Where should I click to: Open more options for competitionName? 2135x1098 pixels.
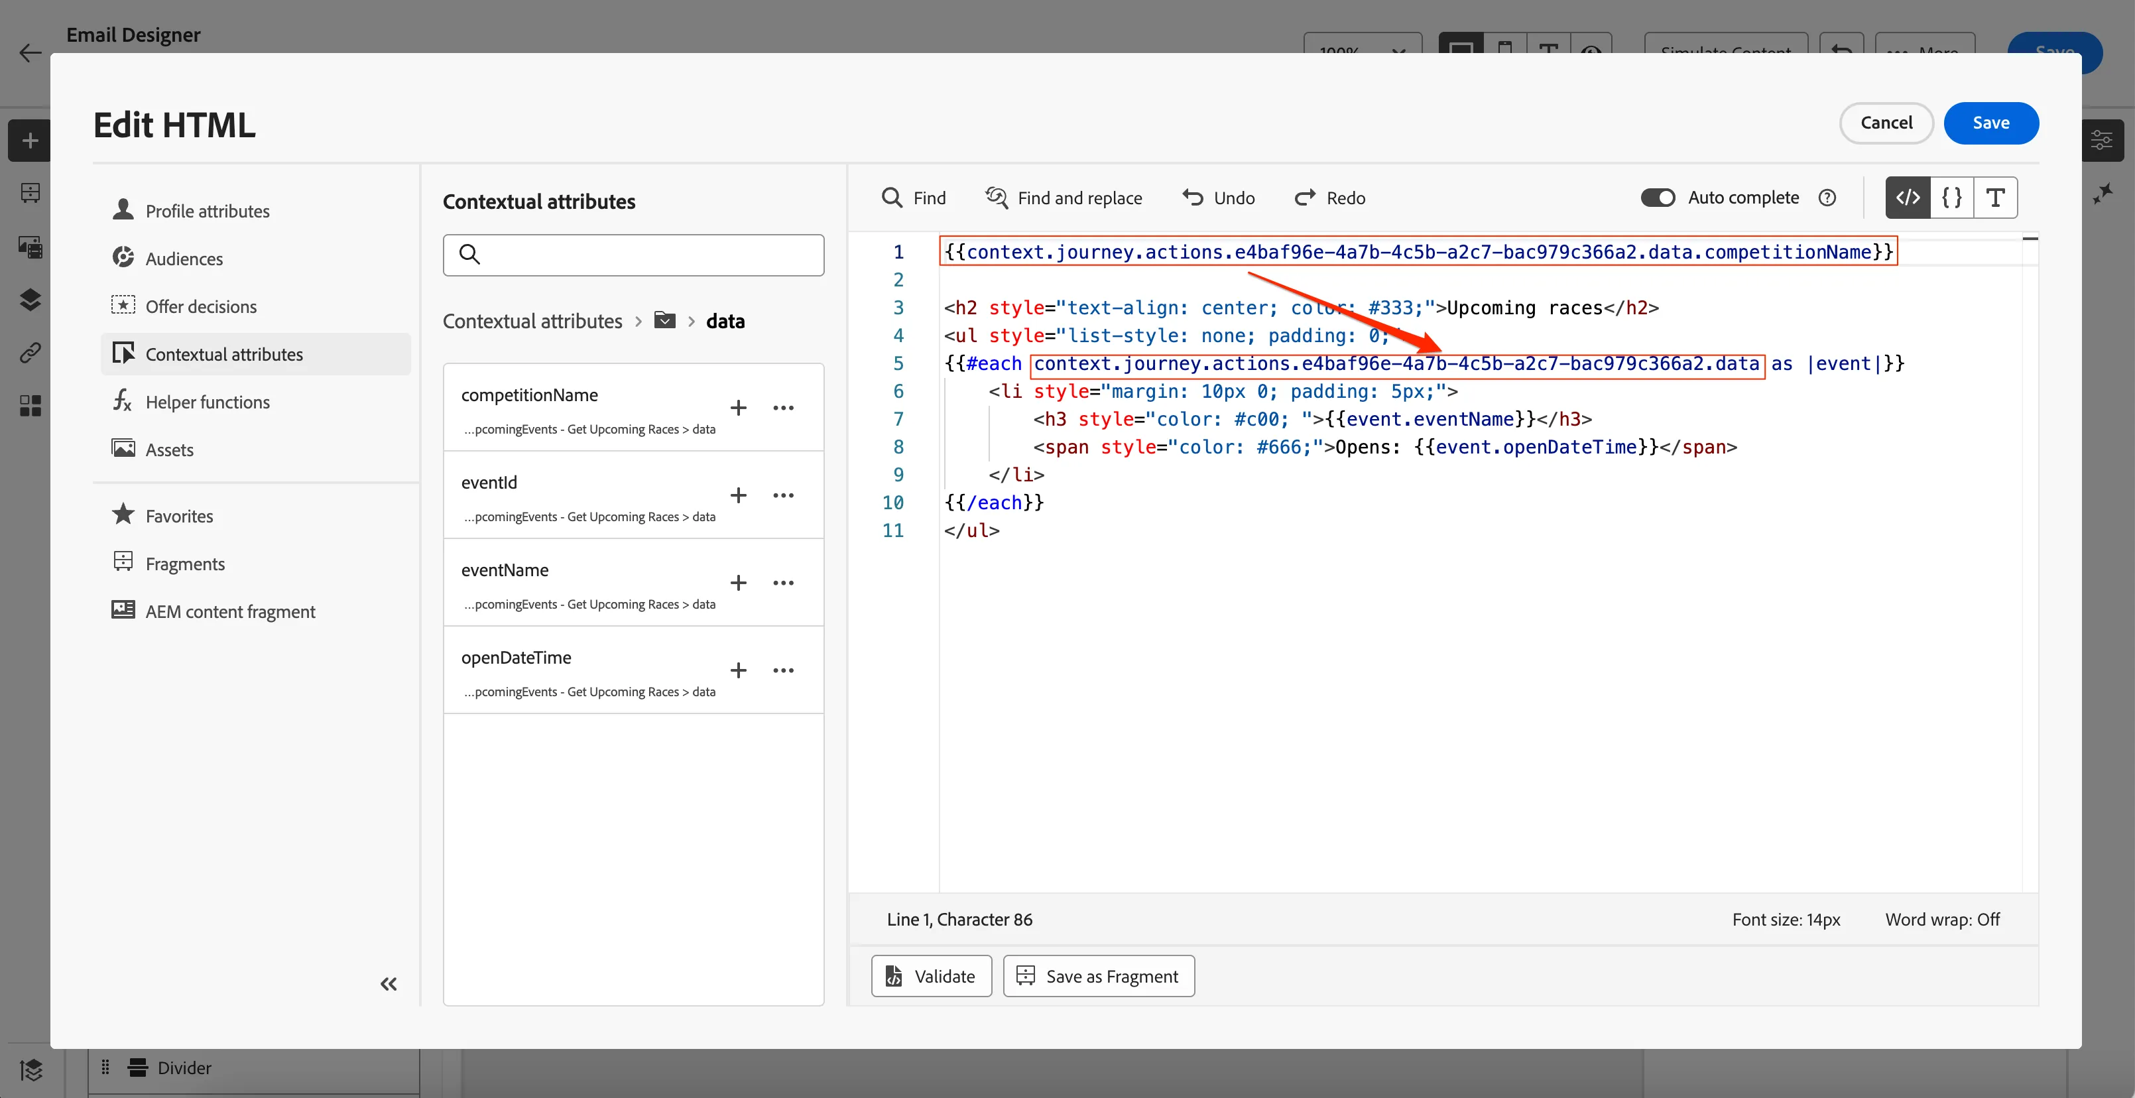[x=783, y=408]
